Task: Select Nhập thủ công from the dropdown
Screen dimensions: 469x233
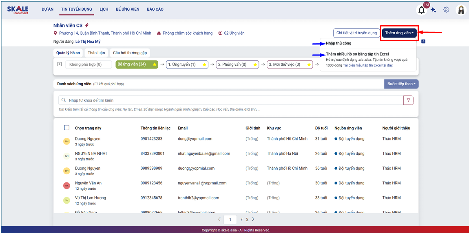Action: (x=338, y=43)
